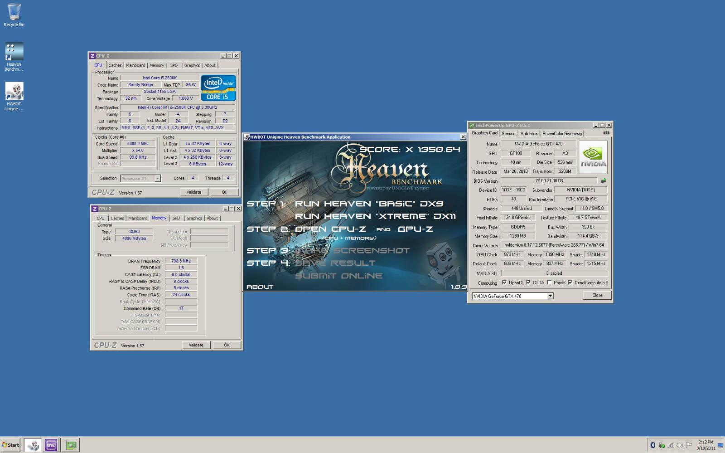
Task: Open the Processor #1 selection dropdown
Action: [158, 178]
